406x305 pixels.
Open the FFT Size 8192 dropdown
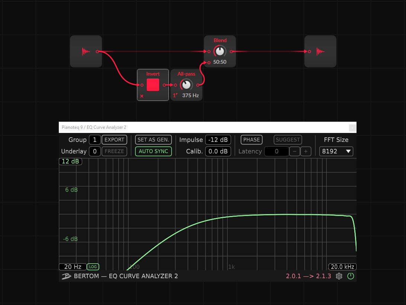336,151
